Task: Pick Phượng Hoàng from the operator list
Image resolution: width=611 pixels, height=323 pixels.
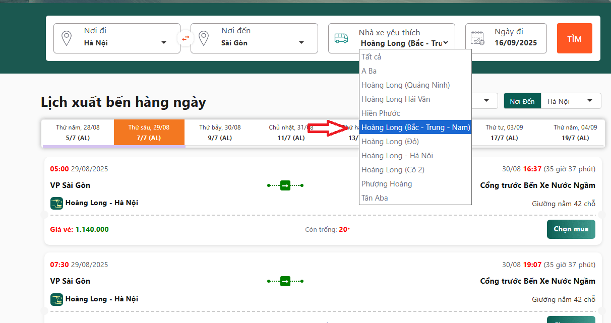Action: point(387,184)
